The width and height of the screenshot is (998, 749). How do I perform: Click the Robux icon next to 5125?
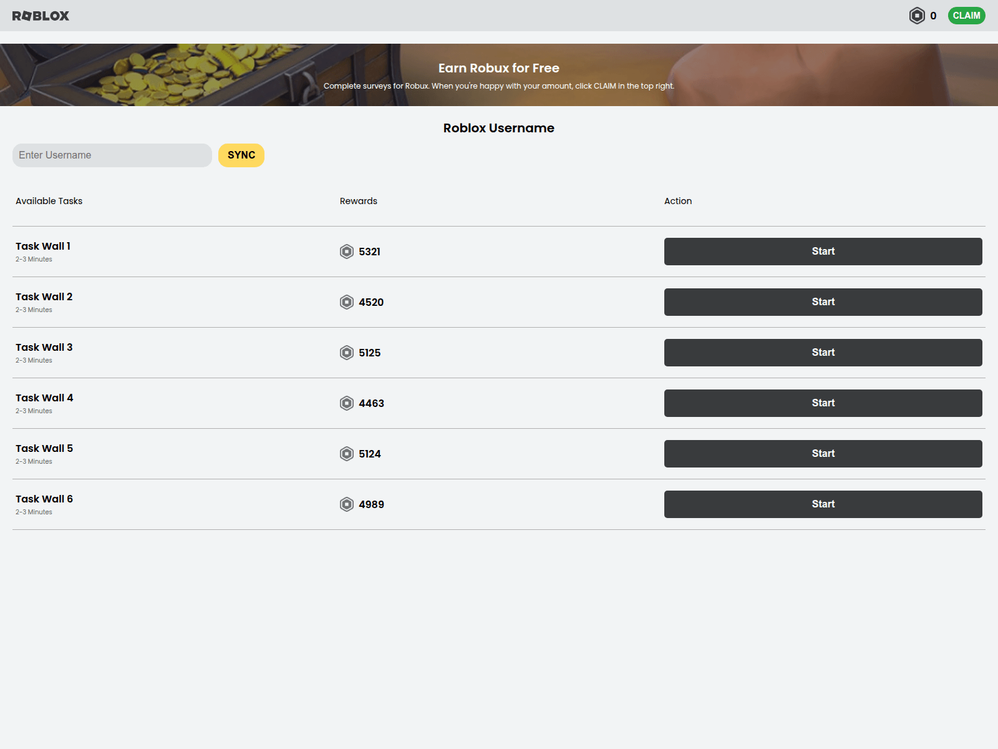click(347, 353)
